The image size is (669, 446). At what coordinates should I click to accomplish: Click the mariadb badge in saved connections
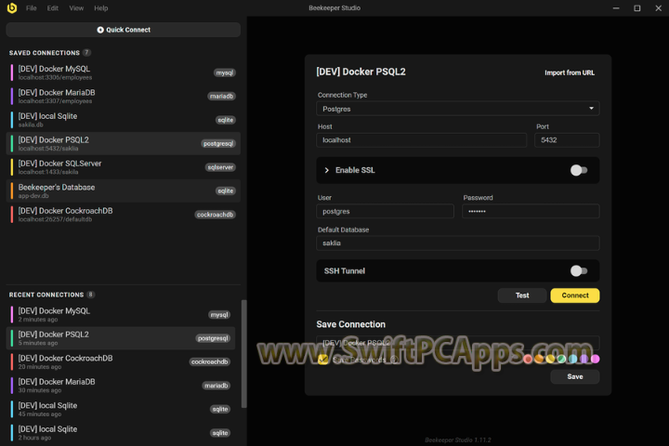coord(221,97)
